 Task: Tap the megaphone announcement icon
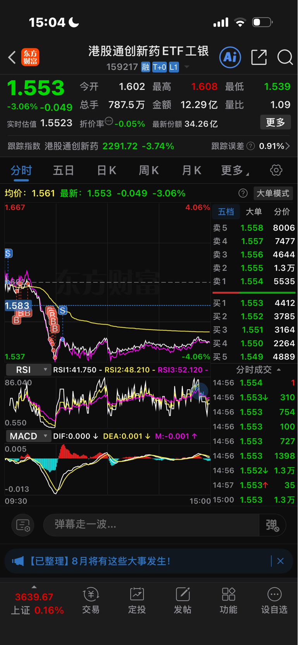click(x=18, y=561)
